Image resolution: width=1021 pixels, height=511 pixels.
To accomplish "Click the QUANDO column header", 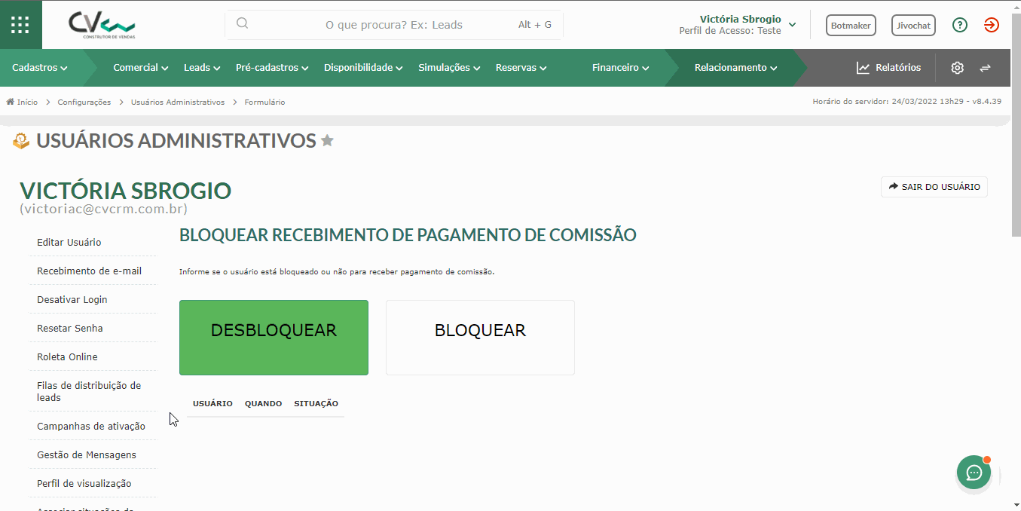I will point(263,404).
